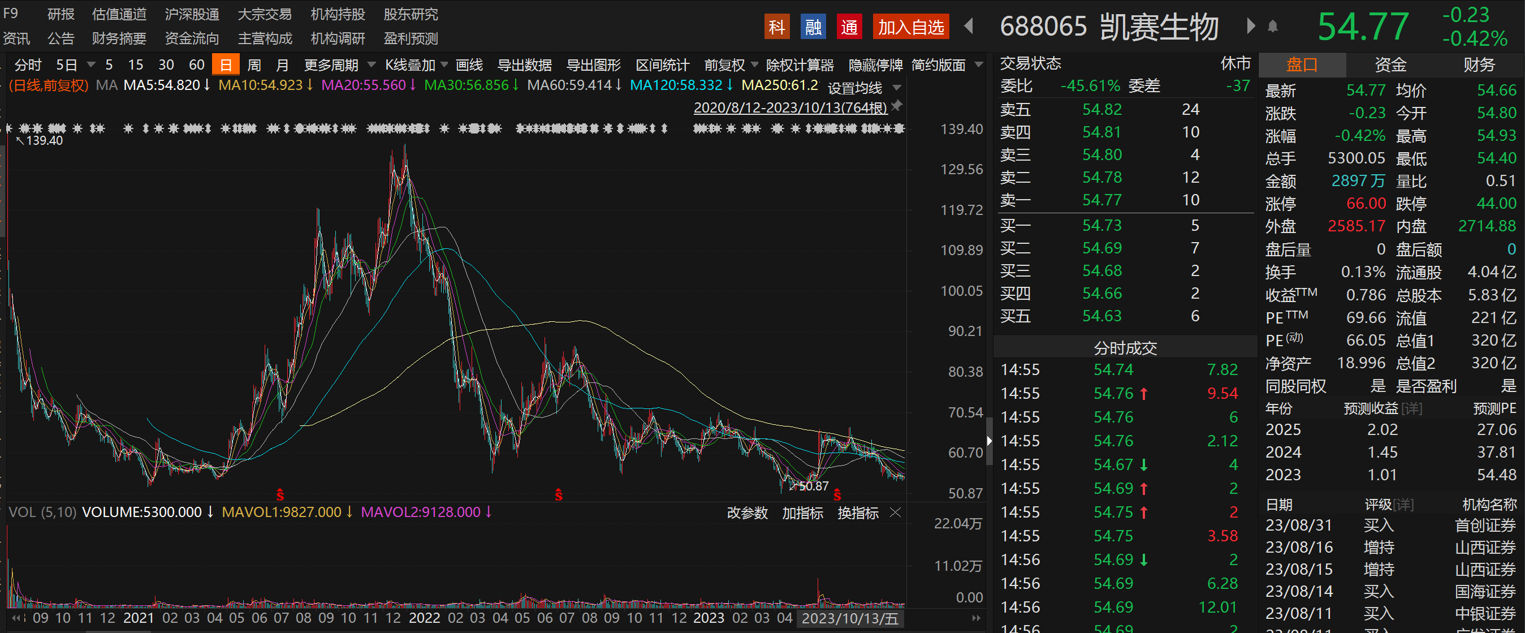This screenshot has height=633, width=1525.
Task: Click the 加入自选 button
Action: (x=910, y=27)
